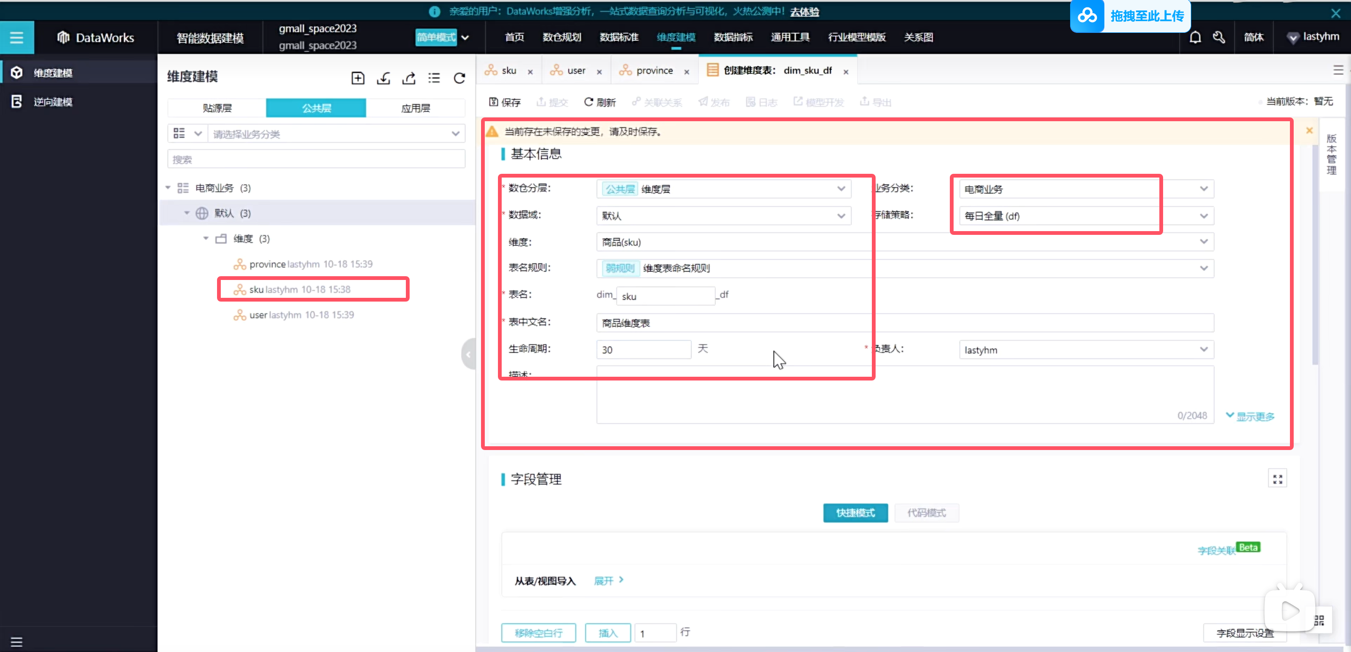Switch to the province tab
The height and width of the screenshot is (652, 1351).
point(653,71)
